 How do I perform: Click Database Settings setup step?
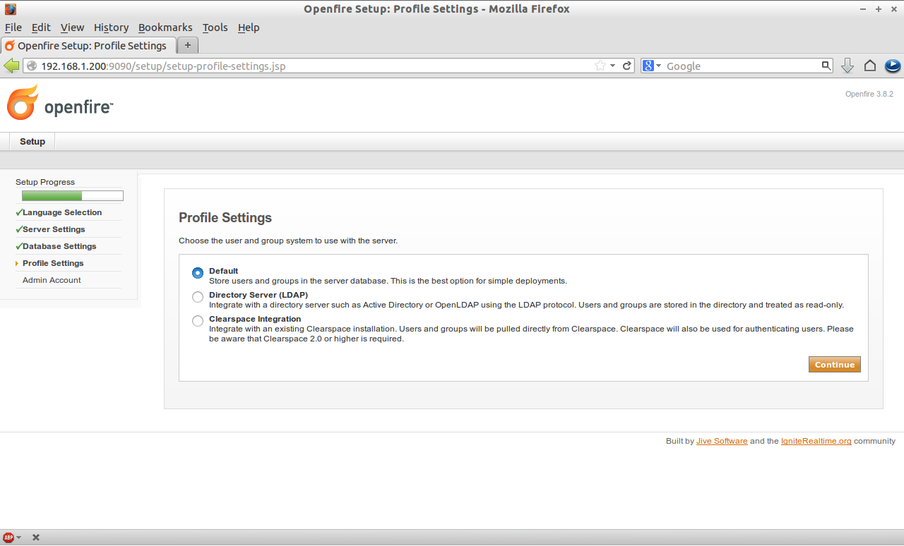pos(59,246)
